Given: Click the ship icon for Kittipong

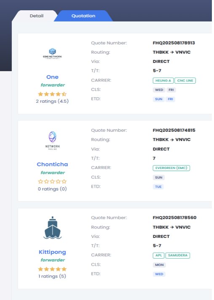Looking at the screenshot, I should click(x=53, y=228).
